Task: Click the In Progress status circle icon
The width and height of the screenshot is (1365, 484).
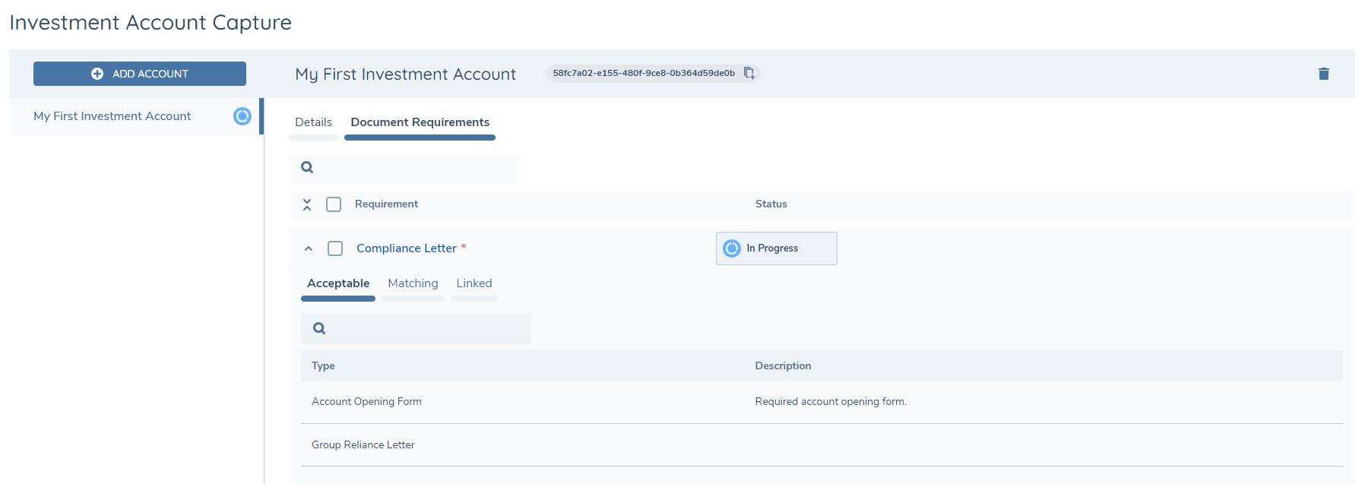Action: tap(731, 248)
